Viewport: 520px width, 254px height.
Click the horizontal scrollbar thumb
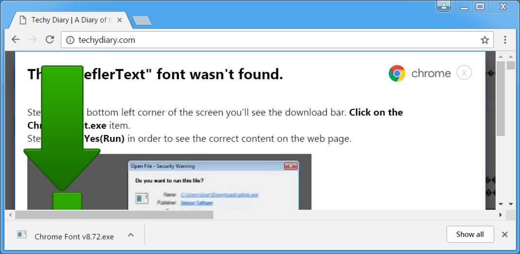[x=114, y=215]
